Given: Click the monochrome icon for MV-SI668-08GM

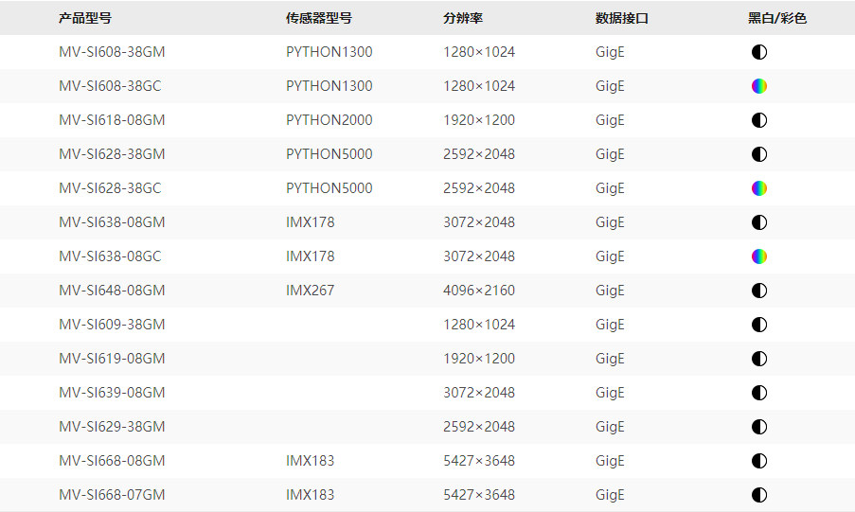Looking at the screenshot, I should click(x=758, y=461).
